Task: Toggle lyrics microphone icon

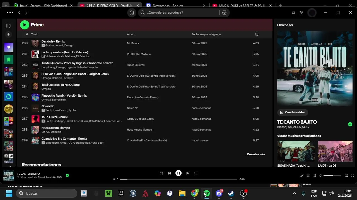Action: click(x=302, y=175)
